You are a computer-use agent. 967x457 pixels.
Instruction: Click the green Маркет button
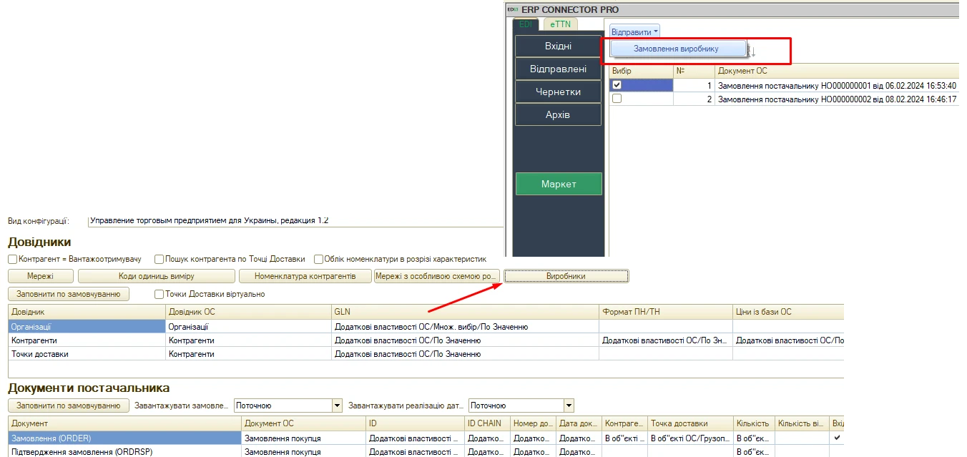558,184
